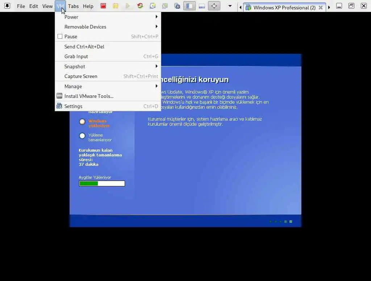Select Send Ctrl+Alt+Del
371x281 pixels.
pos(108,47)
